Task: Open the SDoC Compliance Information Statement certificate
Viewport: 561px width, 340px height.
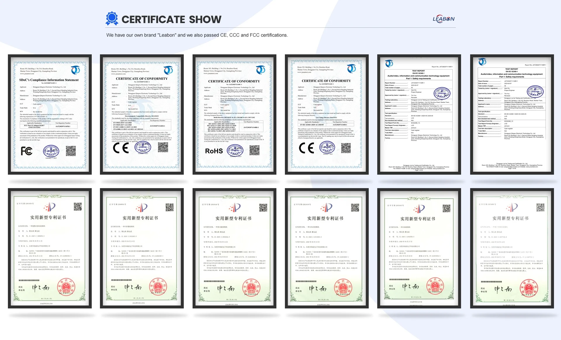Action: coord(50,115)
